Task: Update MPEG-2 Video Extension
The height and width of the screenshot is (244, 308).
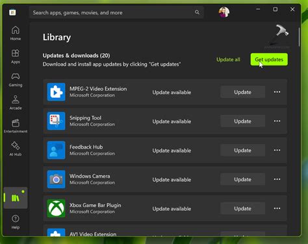Action: pos(242,92)
